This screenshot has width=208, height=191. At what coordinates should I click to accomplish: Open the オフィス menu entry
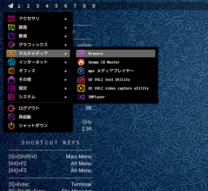tap(38, 71)
